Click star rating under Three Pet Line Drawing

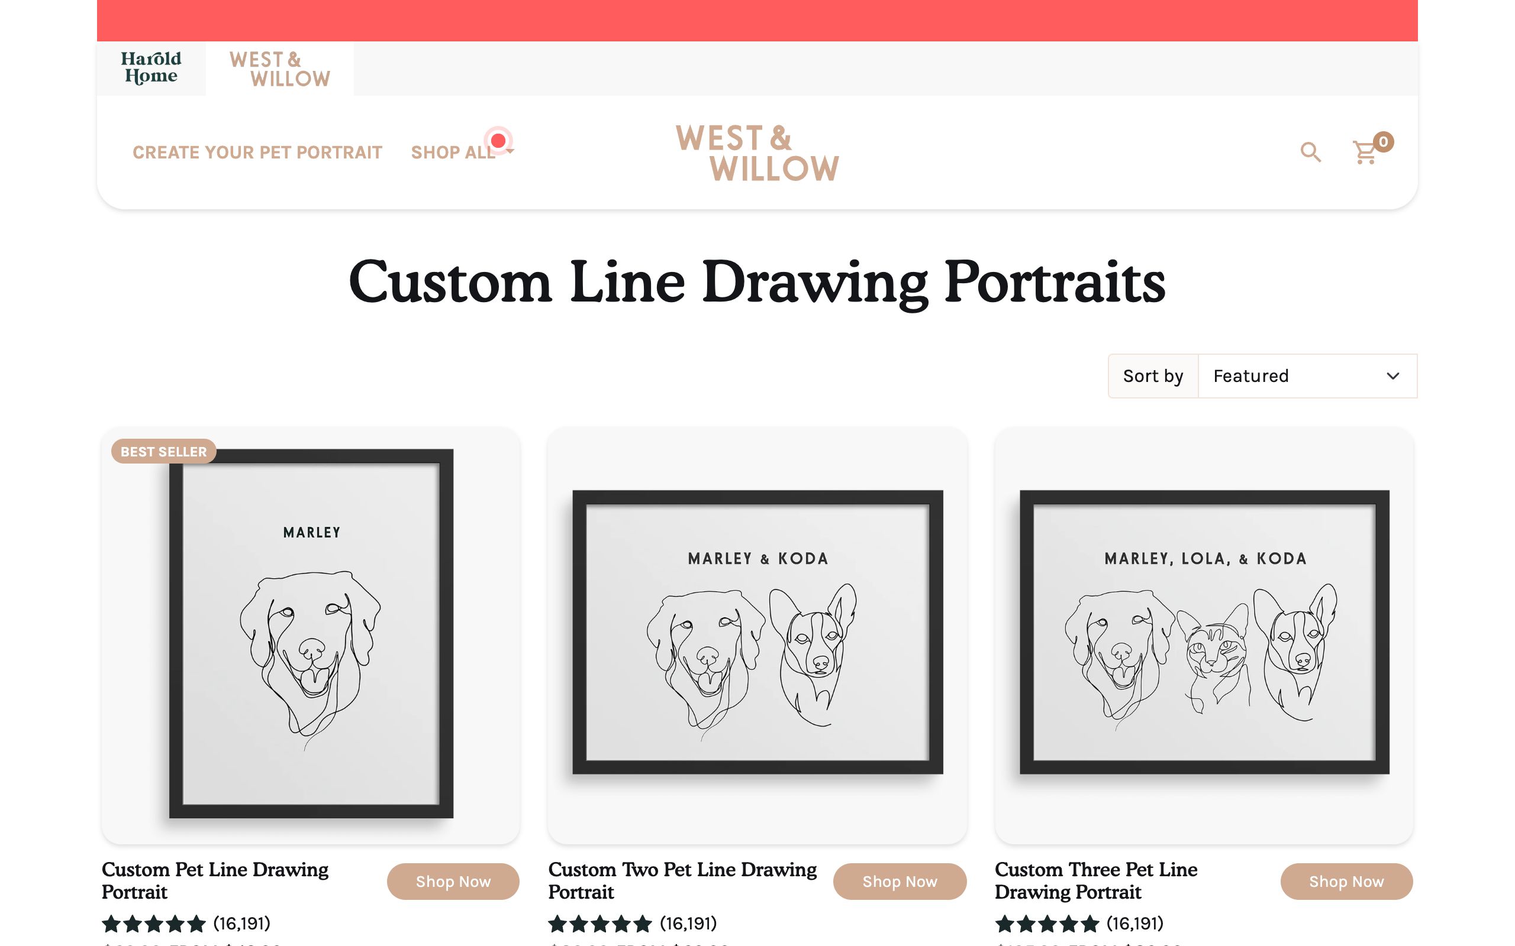click(x=1047, y=924)
